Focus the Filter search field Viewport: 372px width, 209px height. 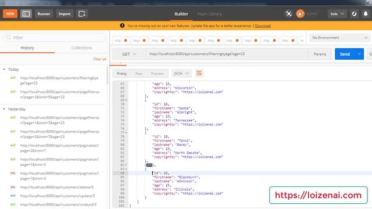pyautogui.click(x=55, y=37)
